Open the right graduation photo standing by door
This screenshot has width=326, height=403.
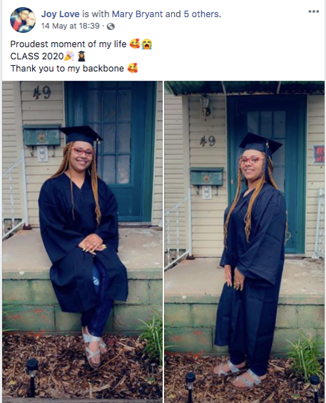(x=245, y=242)
